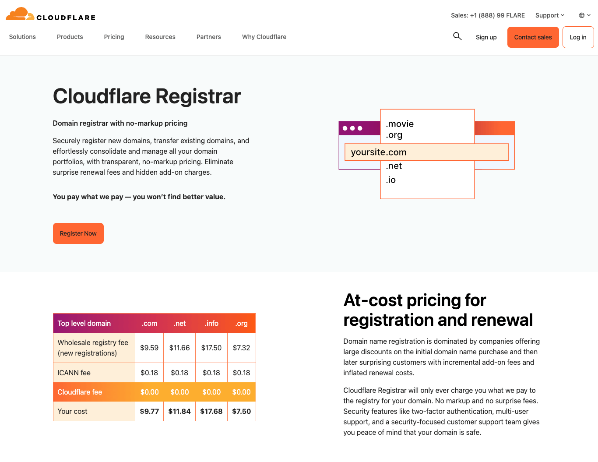Screen dimensions: 598x462
Task: Open the Why Cloudflare menu
Action: (264, 37)
